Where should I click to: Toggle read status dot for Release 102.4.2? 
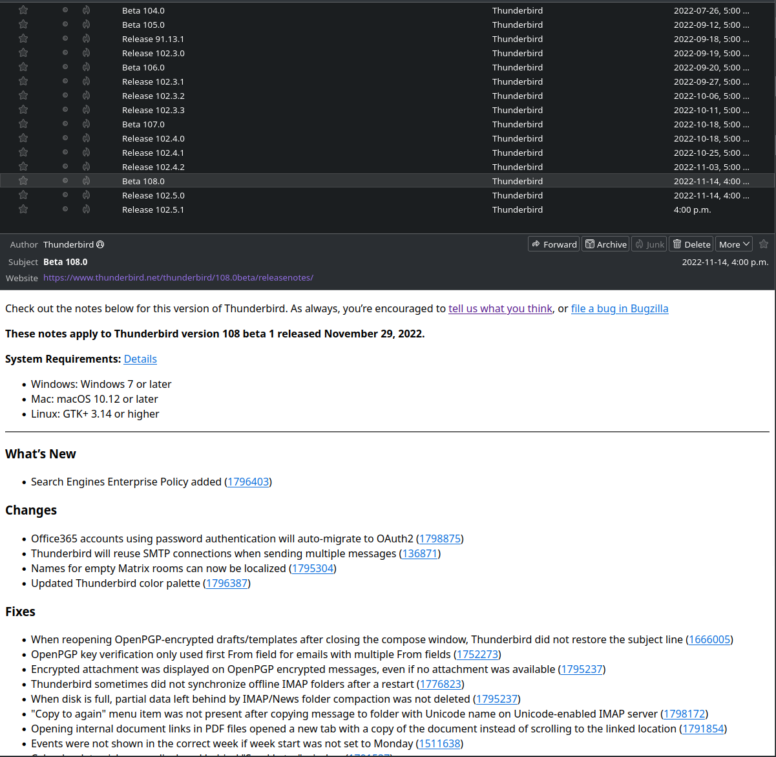tap(65, 167)
